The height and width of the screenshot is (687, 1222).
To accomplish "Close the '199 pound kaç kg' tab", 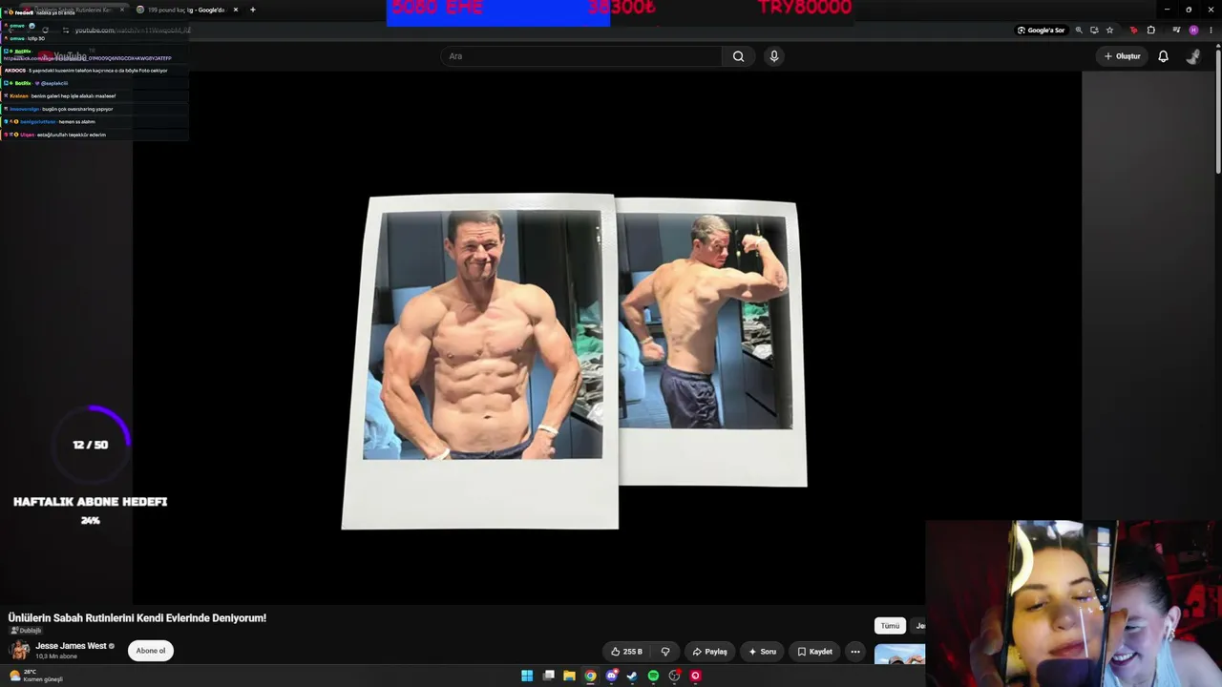I will [236, 10].
